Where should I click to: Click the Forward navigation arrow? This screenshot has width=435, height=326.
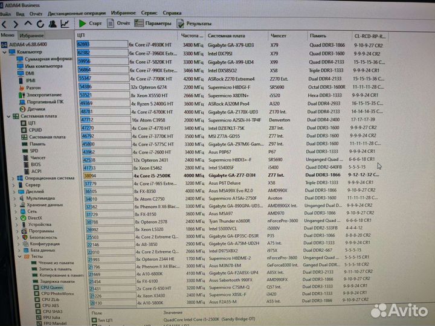(16, 24)
